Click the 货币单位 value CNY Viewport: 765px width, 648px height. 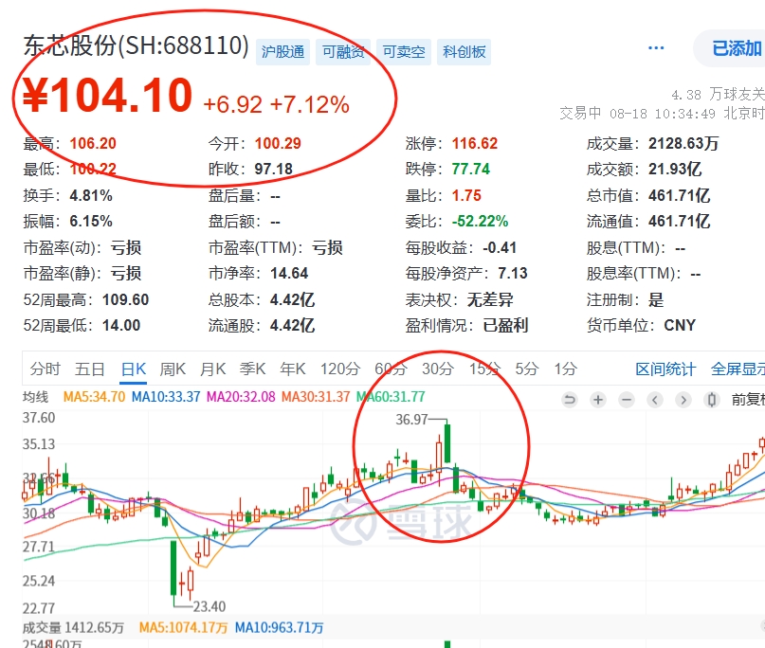pos(680,325)
